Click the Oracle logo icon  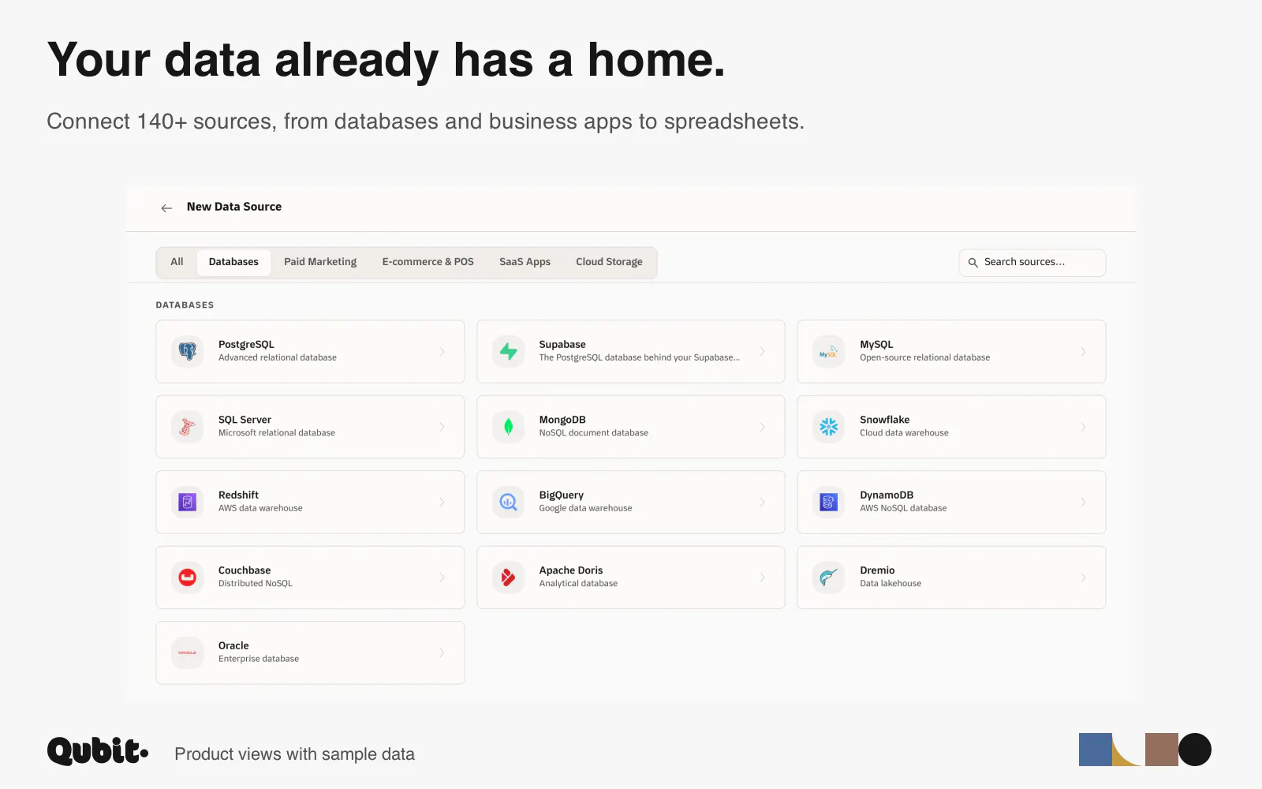click(x=188, y=653)
